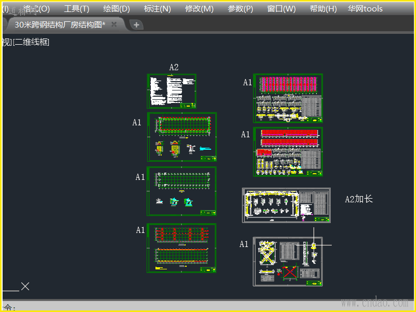Click the "A2加长" label text
Screen dimensions: 416x312
(359, 199)
